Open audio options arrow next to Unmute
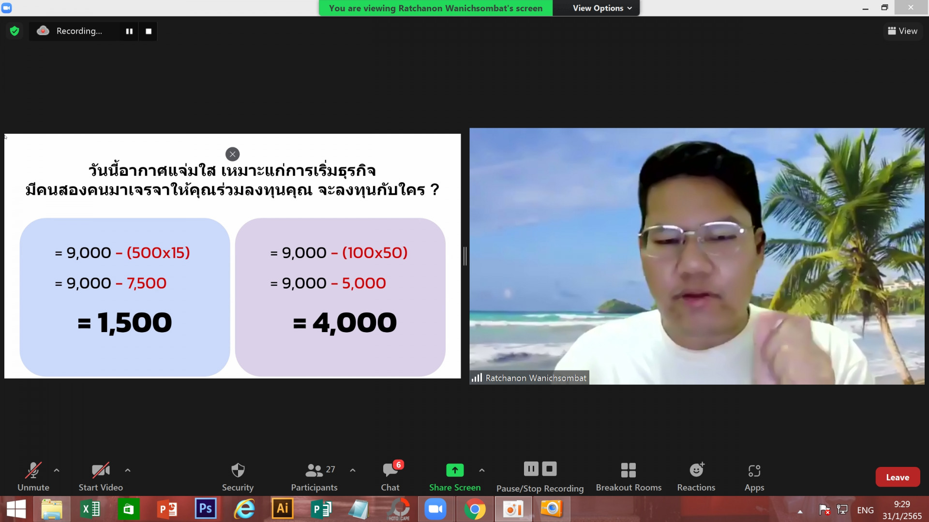 (57, 470)
